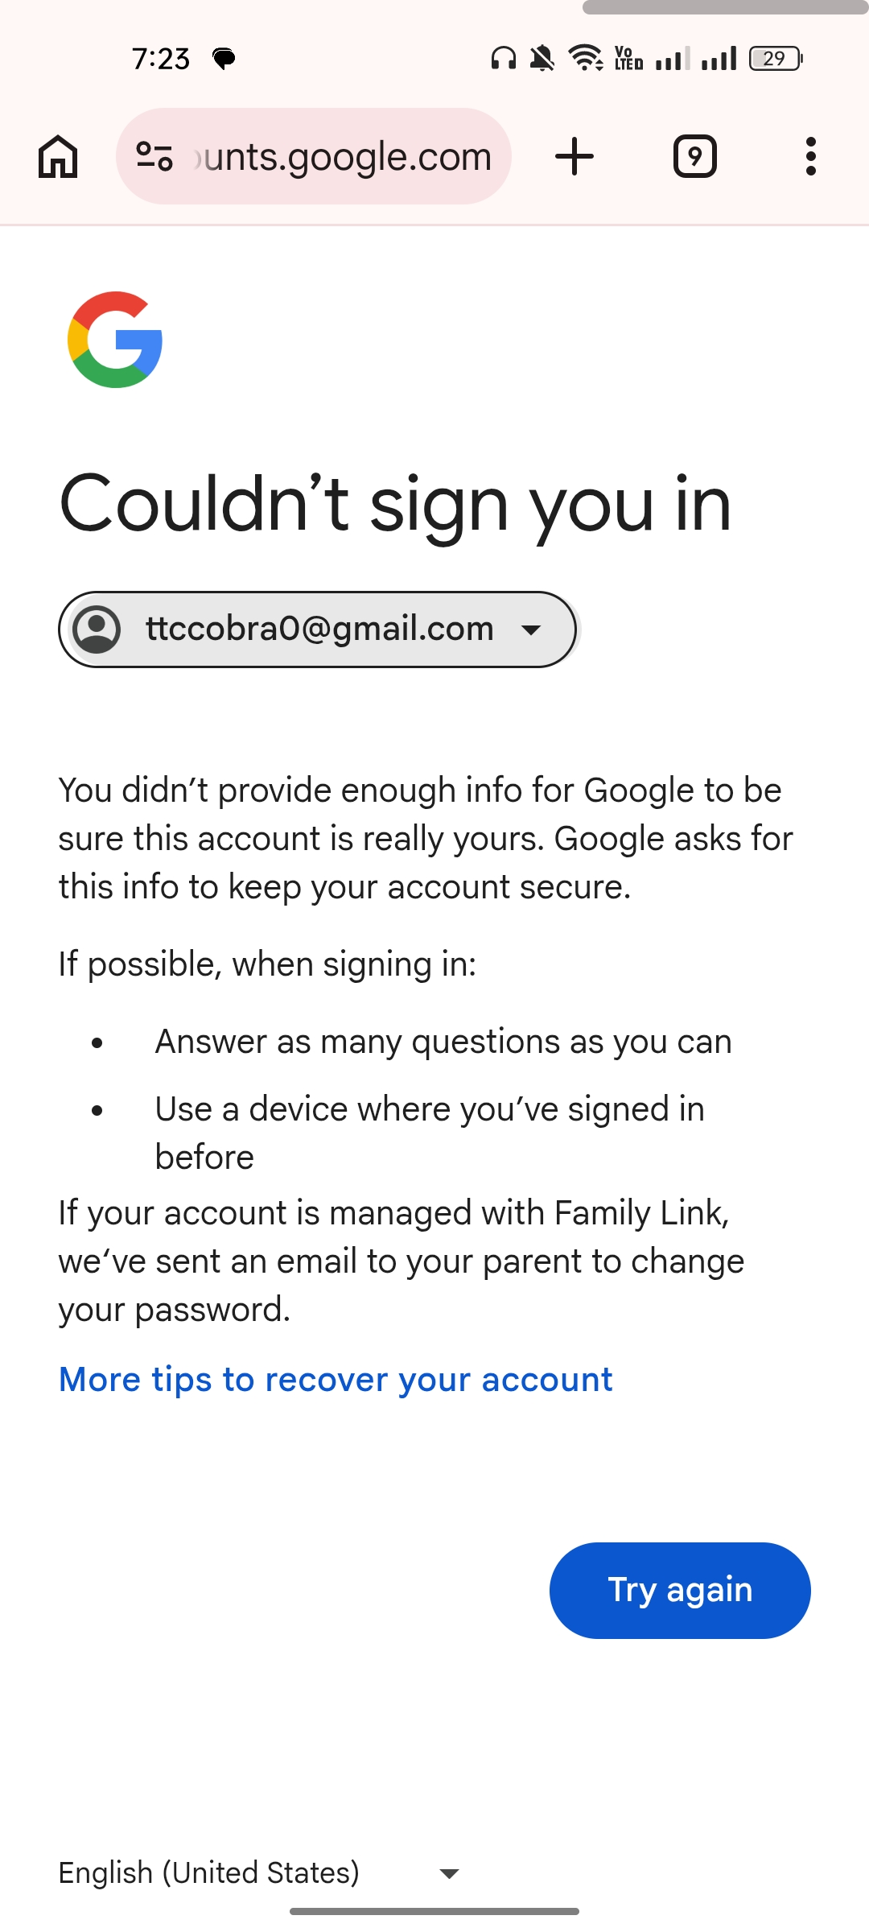Tap the browser home icon

58,156
